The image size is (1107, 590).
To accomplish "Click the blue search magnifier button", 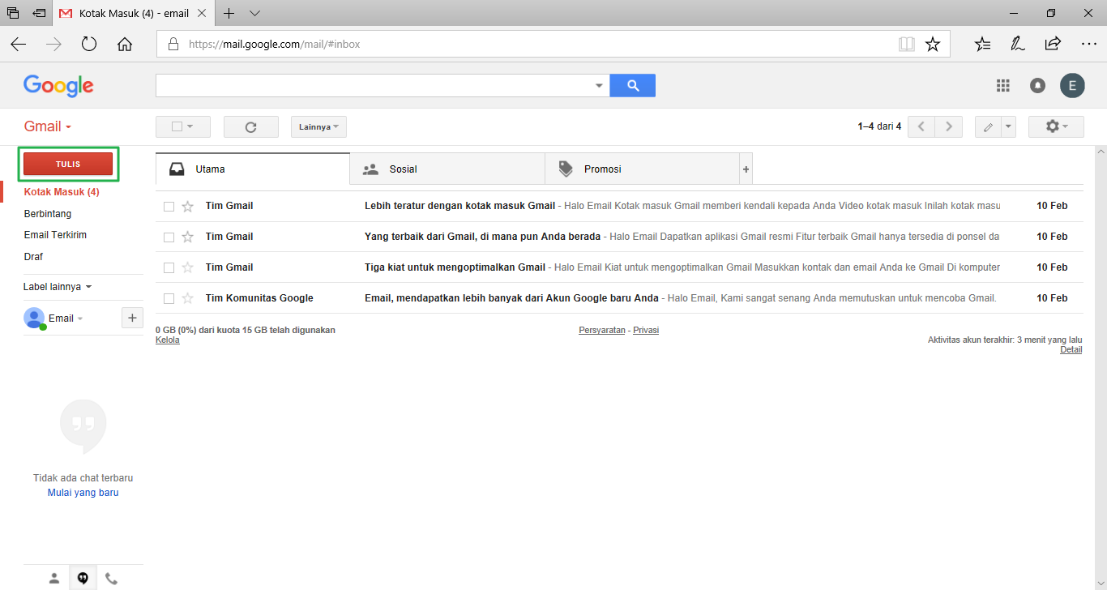I will pyautogui.click(x=632, y=85).
